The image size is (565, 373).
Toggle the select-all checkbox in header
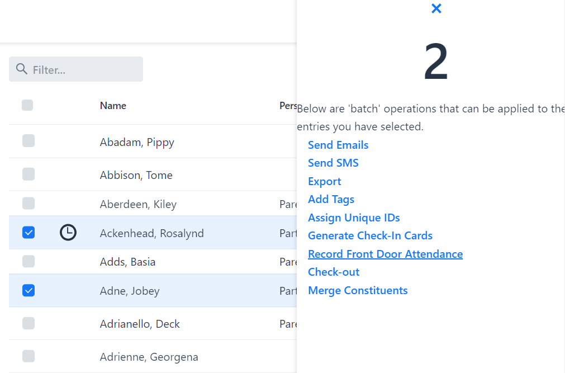click(27, 105)
